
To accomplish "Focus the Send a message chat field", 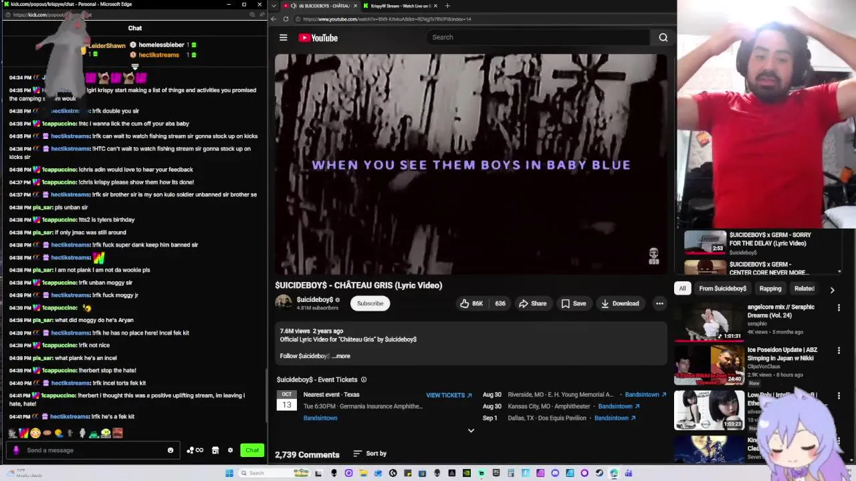I will point(92,450).
